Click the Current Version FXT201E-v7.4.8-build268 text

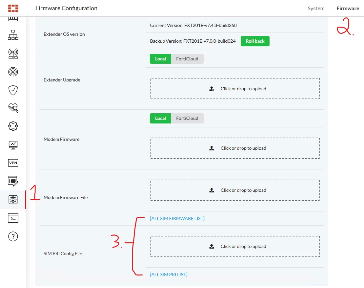click(193, 25)
